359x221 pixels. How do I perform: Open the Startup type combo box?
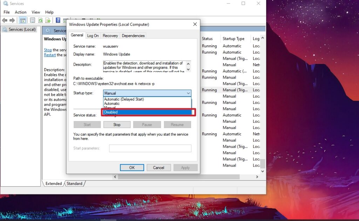(147, 93)
